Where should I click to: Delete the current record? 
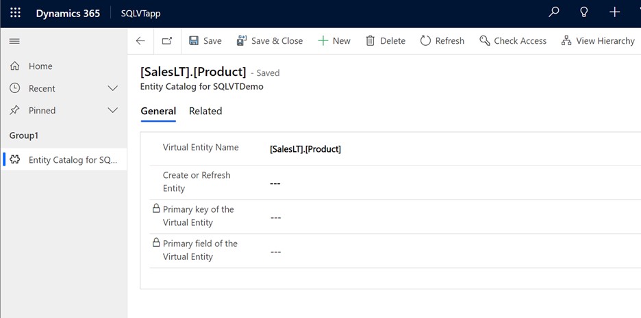[386, 41]
